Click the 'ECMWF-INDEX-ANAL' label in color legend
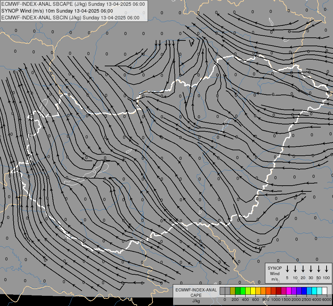 pyautogui.click(x=196, y=290)
